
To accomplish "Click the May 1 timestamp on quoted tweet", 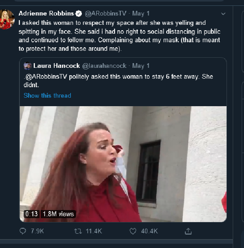I will (141, 66).
